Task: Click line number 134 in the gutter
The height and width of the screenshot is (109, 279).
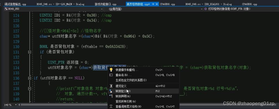Action: click(x=16, y=68)
